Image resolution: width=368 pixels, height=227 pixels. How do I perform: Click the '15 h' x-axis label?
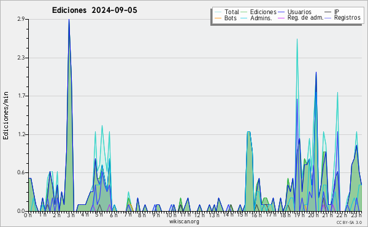242,215
